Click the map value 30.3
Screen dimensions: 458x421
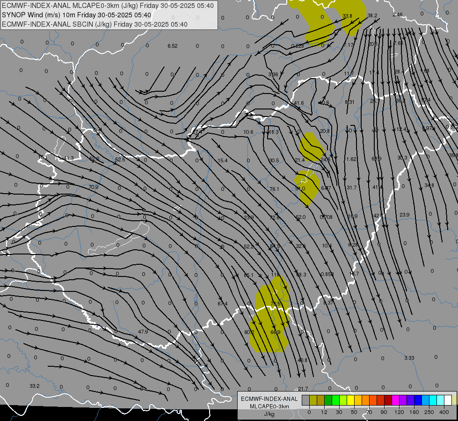[x=402, y=158]
